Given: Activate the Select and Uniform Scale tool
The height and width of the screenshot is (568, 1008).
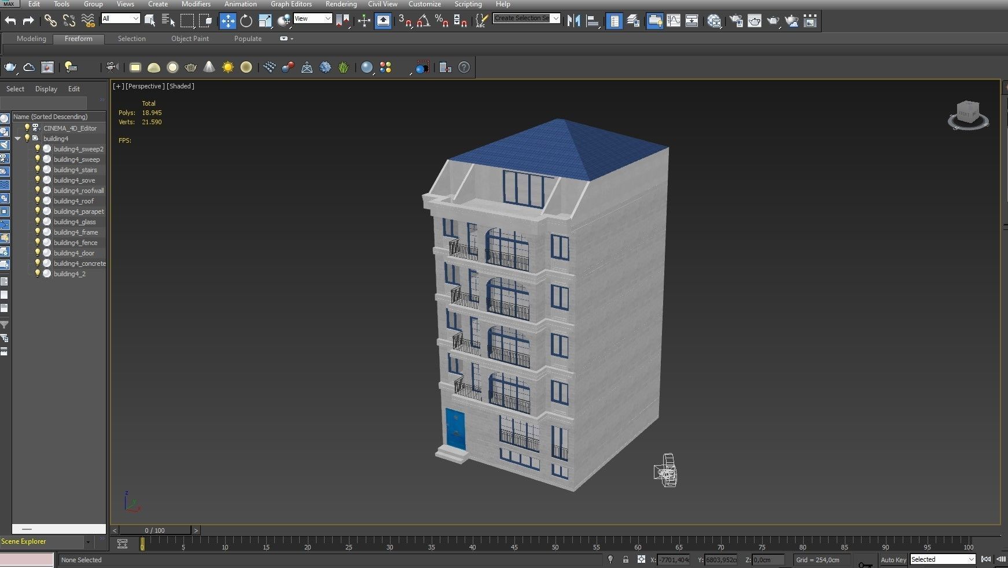Looking at the screenshot, I should (265, 21).
